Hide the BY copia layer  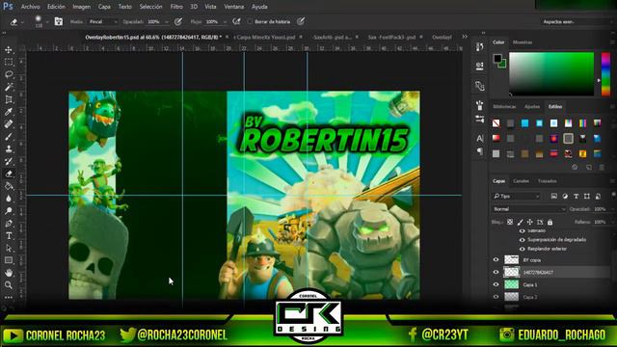pos(496,259)
